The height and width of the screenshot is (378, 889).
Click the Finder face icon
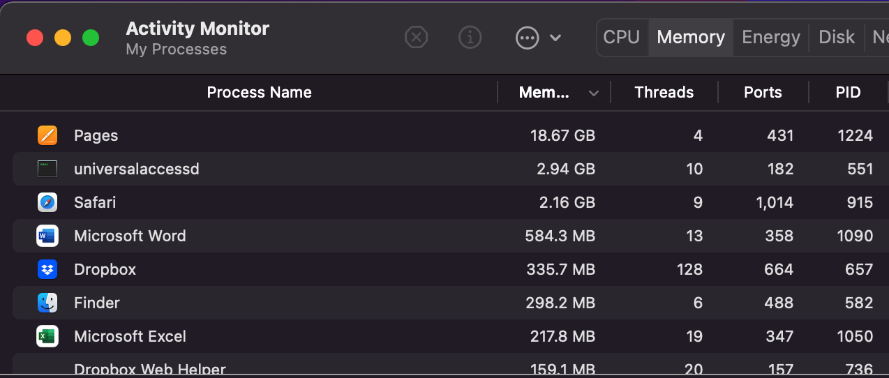47,303
